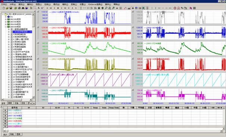Click the binoculars search icon
This screenshot has width=226, height=137.
coord(23,8)
